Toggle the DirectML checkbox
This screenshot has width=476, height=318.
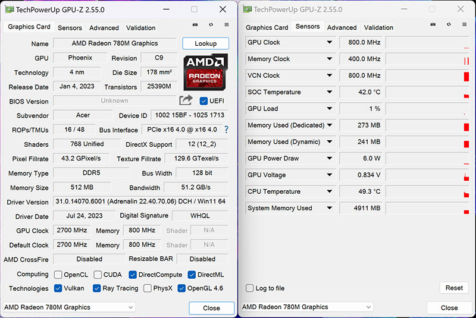tap(192, 275)
